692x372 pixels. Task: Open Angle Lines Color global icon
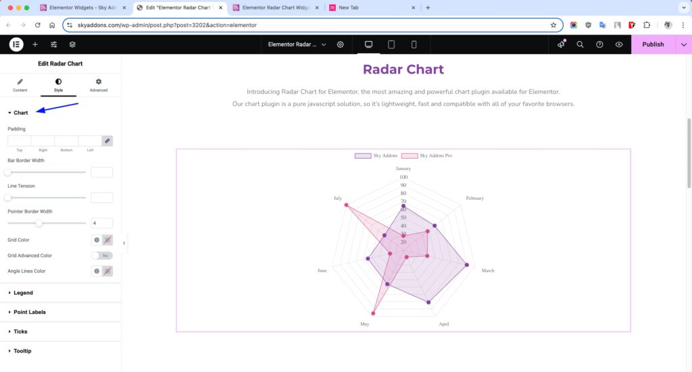pyautogui.click(x=97, y=271)
